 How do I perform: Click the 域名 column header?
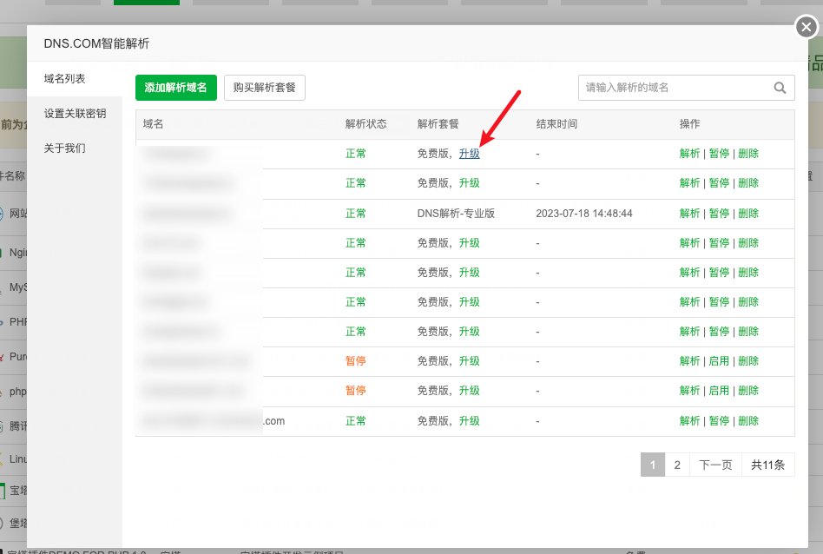point(154,124)
